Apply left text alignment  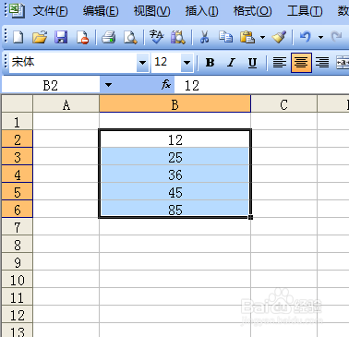[280, 63]
